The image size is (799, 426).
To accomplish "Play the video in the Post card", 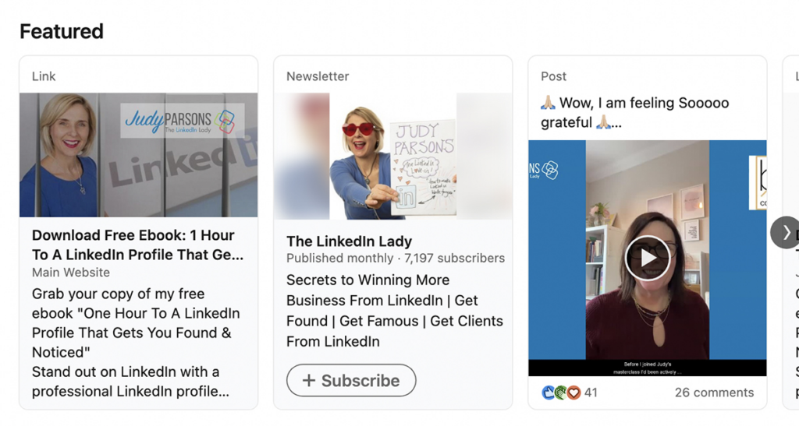I will pos(648,258).
